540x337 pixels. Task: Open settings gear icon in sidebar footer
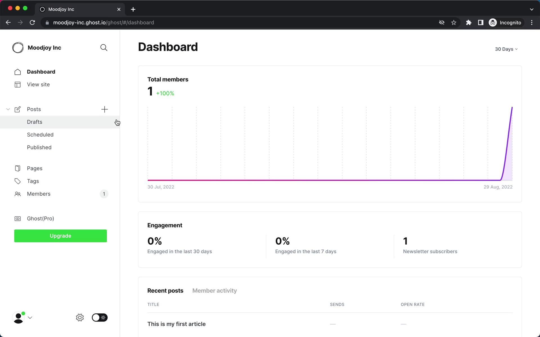80,318
